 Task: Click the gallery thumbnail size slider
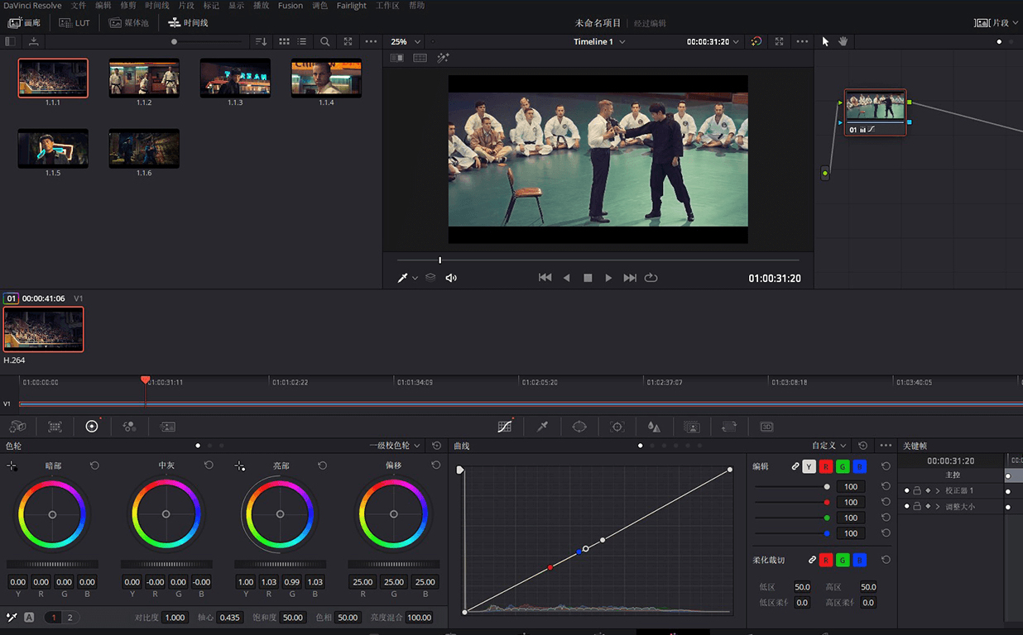tap(208, 41)
